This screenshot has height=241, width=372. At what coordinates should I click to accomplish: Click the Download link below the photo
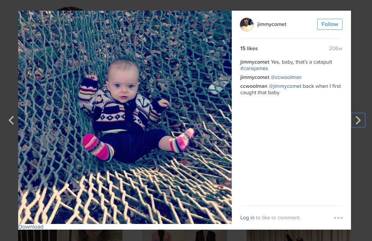pyautogui.click(x=31, y=227)
